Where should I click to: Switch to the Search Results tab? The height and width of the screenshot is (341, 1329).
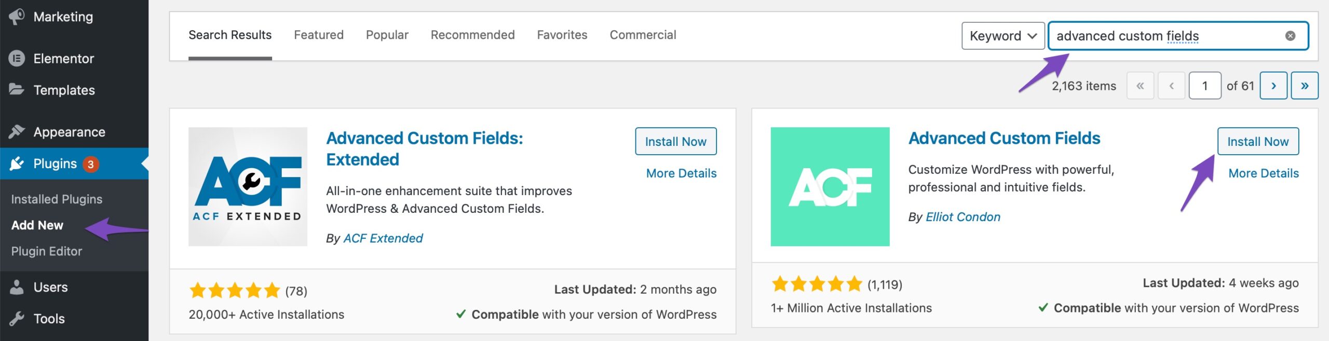(230, 35)
